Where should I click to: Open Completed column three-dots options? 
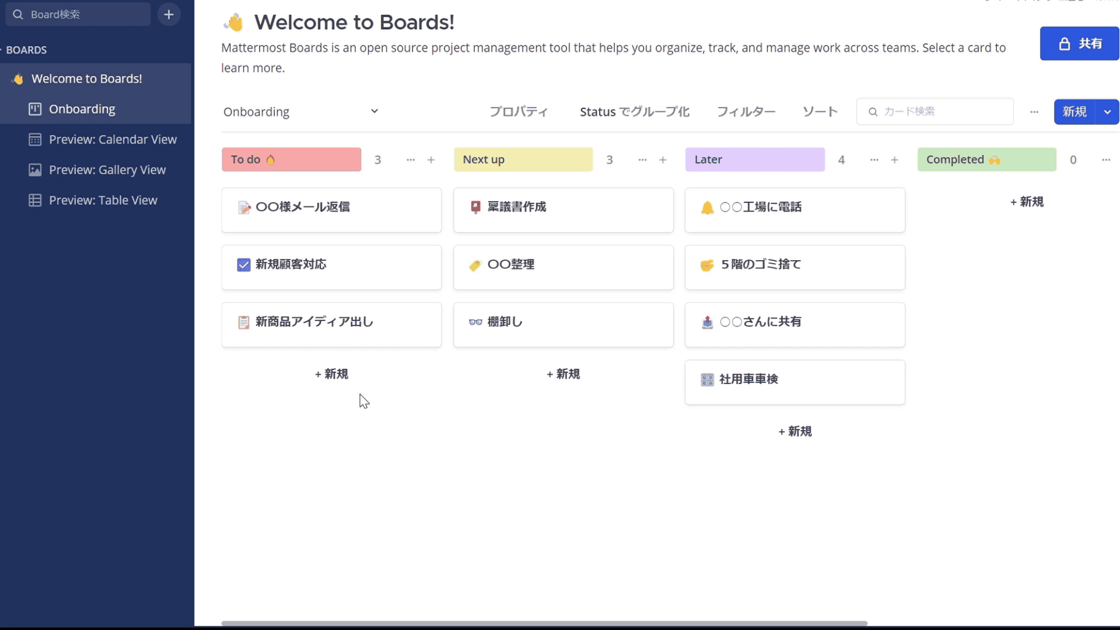click(x=1105, y=160)
